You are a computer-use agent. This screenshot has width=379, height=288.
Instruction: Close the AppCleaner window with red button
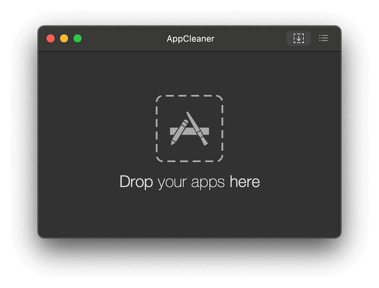[51, 38]
